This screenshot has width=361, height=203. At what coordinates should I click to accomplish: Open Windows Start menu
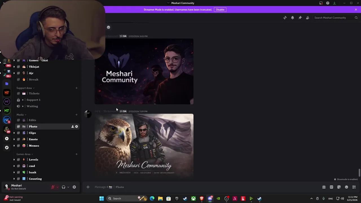[102, 198]
